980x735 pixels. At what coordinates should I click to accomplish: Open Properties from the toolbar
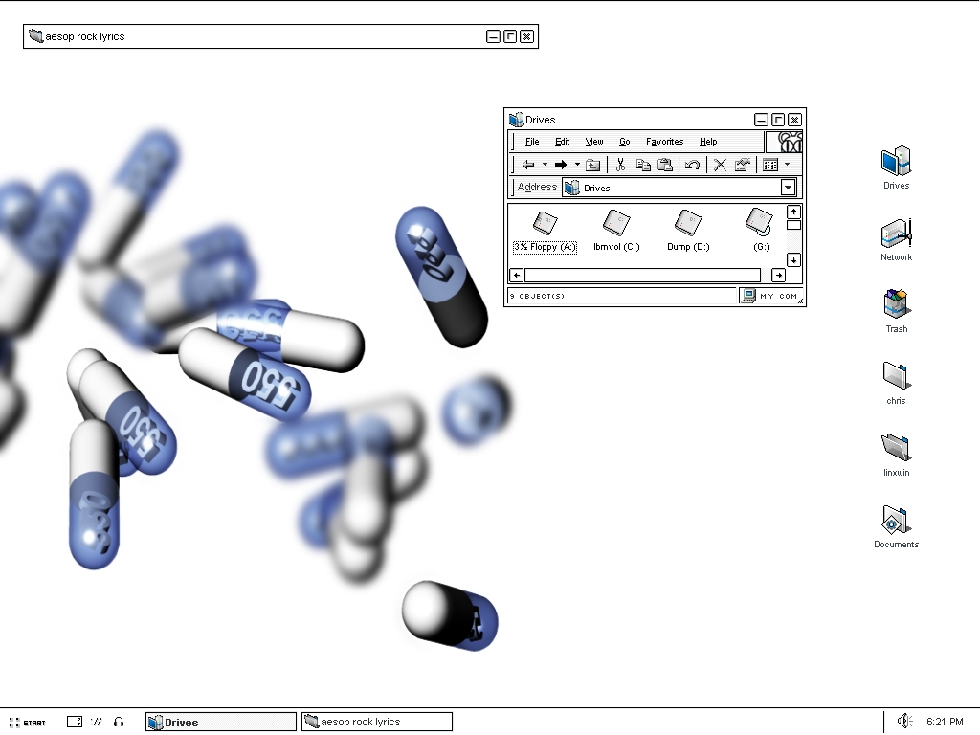coord(743,165)
